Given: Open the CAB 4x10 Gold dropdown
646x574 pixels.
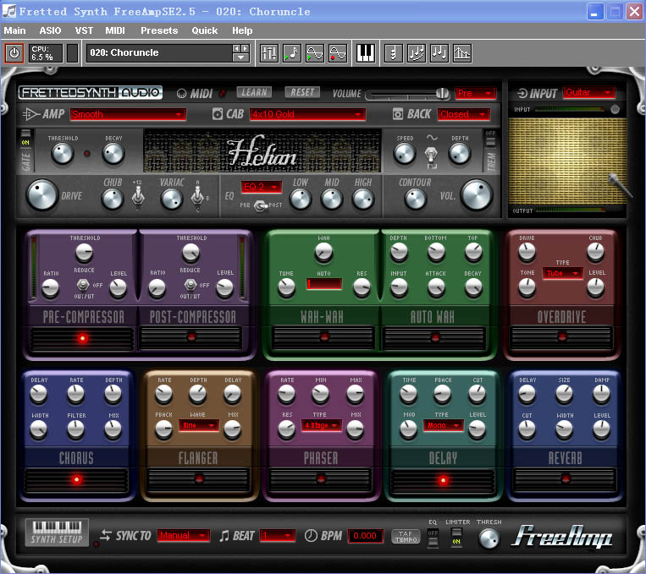Looking at the screenshot, I should tap(307, 114).
